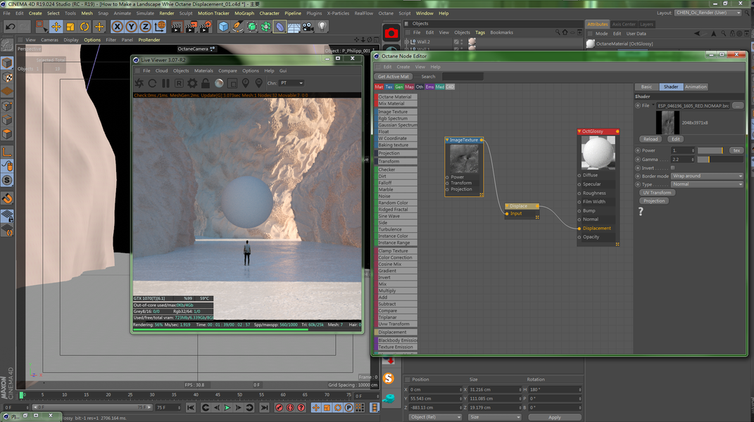The height and width of the screenshot is (422, 754).
Task: Click the Edit texture button
Action: click(x=676, y=139)
